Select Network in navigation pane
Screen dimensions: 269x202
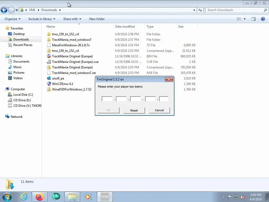coord(17,117)
